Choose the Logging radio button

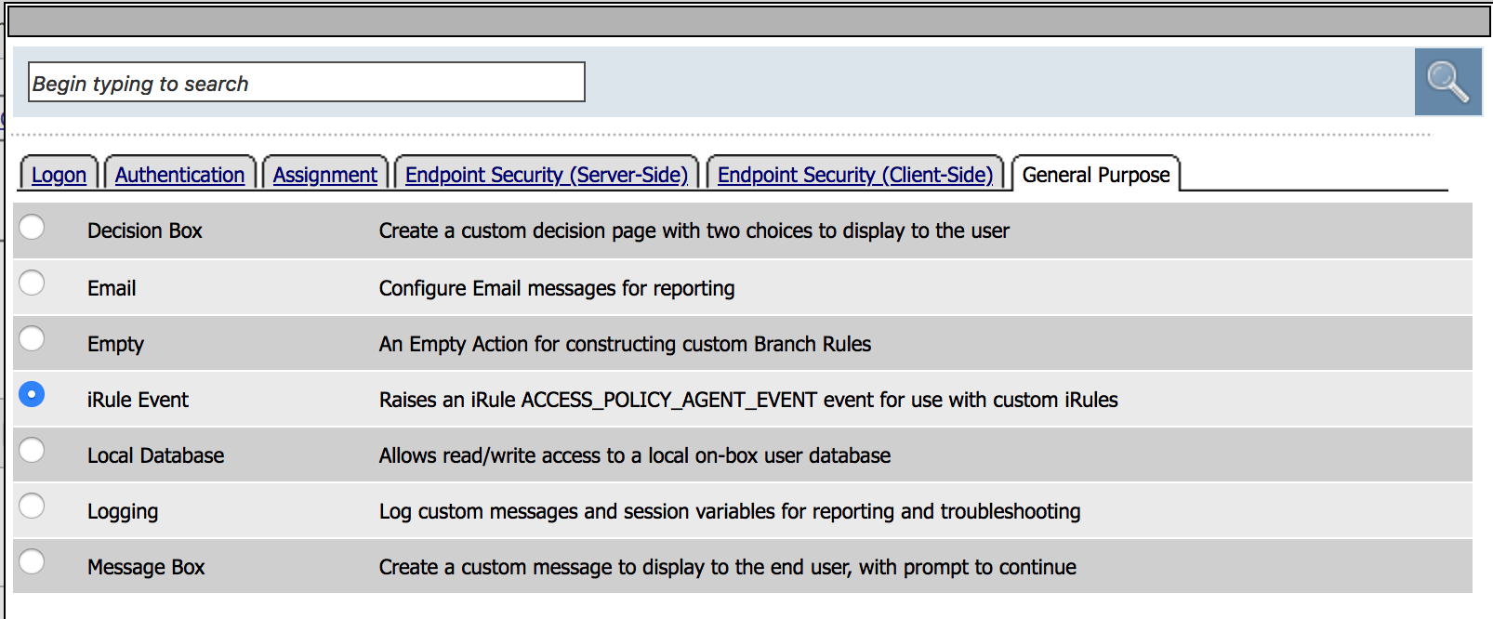tap(32, 506)
